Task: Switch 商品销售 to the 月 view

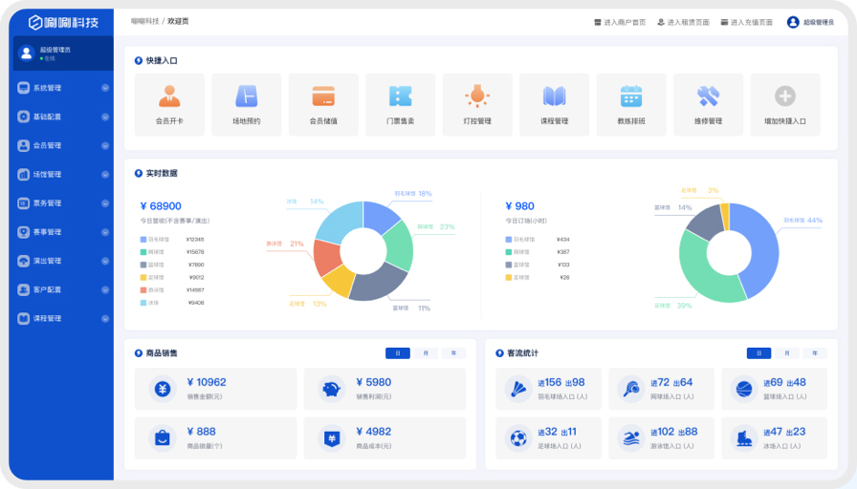Action: pos(425,353)
